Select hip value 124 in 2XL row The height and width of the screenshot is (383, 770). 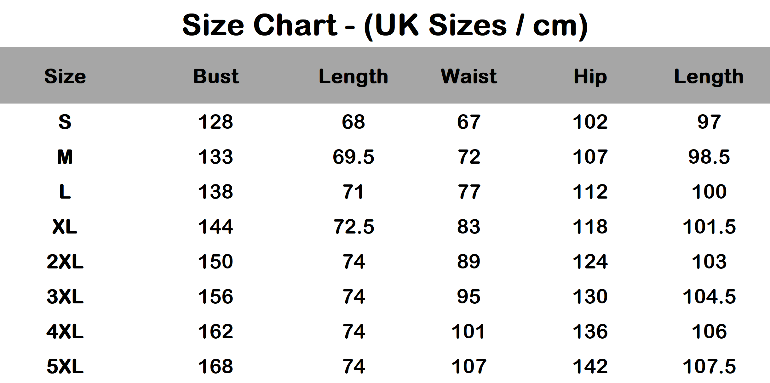[x=590, y=262]
